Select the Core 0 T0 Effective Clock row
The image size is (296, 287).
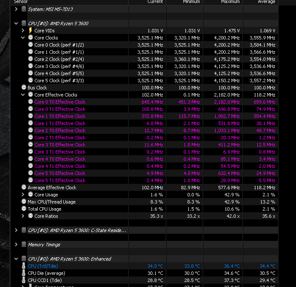click(60, 102)
